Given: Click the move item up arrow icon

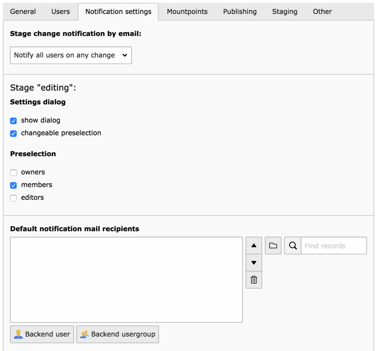Looking at the screenshot, I should coord(253,246).
